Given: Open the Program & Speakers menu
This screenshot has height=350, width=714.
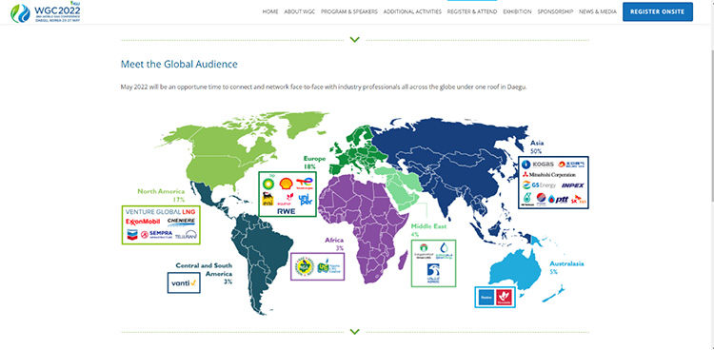Looking at the screenshot, I should [x=348, y=11].
